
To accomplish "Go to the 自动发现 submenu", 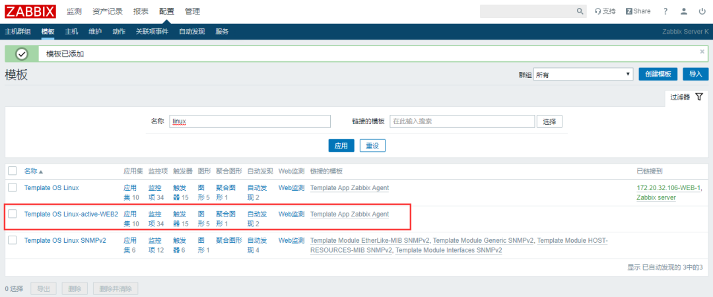I will coord(192,32).
